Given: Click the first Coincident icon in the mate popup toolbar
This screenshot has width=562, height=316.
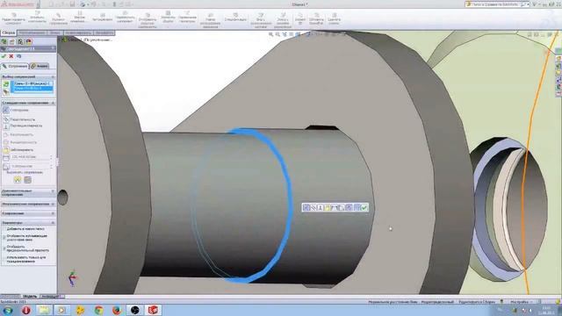Looking at the screenshot, I should click(x=306, y=207).
